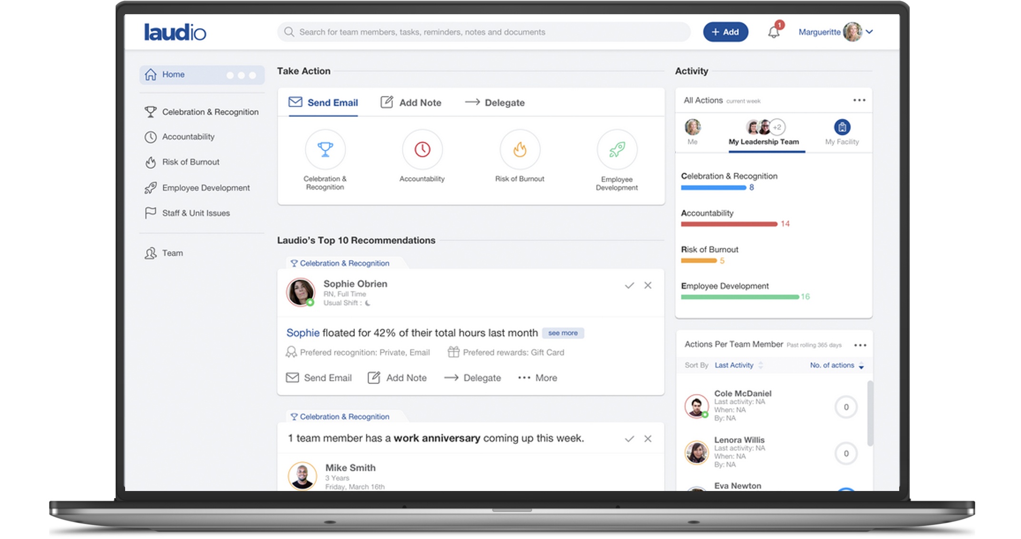Click Lenora Willis's action count circle
Screen dimensions: 1021x539
(846, 453)
